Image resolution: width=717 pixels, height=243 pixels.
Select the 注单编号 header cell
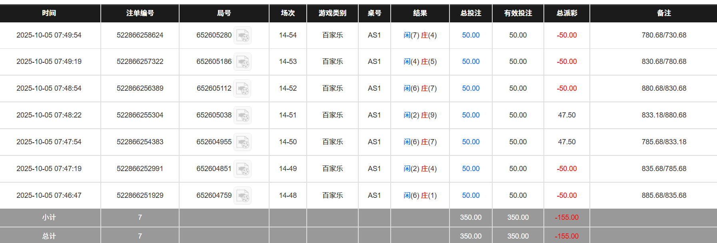coord(140,13)
